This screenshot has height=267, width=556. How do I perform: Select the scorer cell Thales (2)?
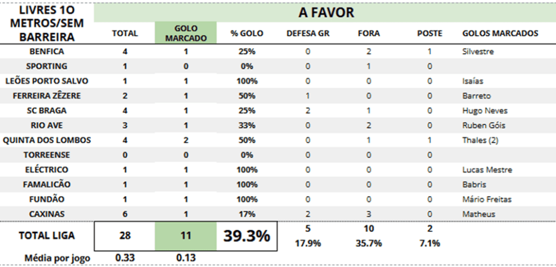coord(479,140)
